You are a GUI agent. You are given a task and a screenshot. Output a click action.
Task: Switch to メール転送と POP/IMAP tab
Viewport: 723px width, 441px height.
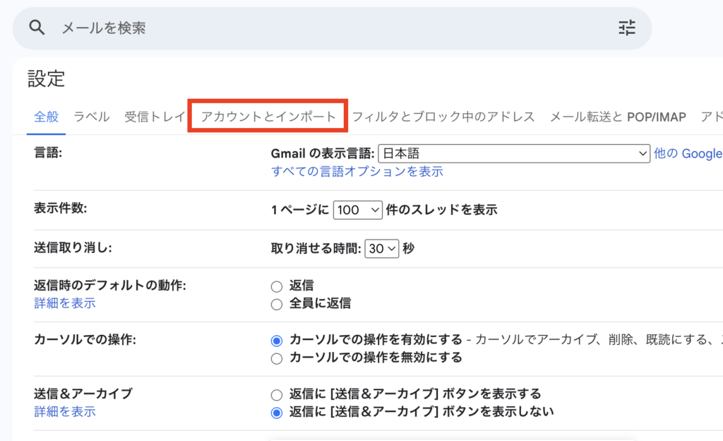618,117
